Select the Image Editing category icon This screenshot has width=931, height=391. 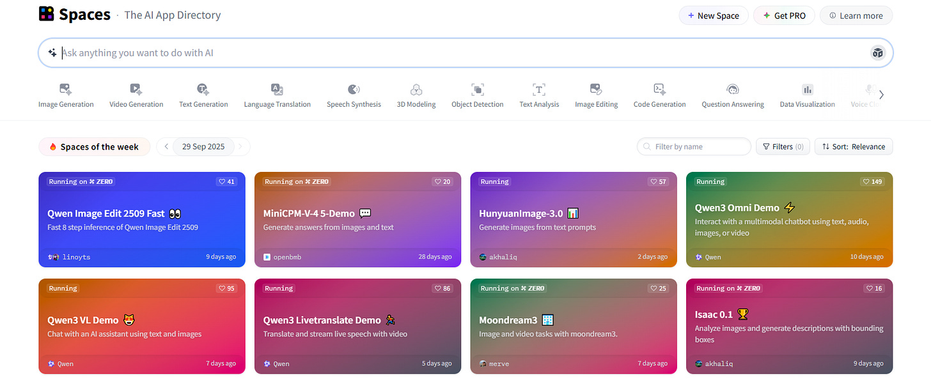[x=596, y=89]
